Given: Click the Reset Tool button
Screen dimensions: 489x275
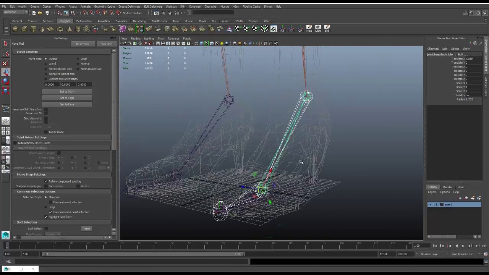Looking at the screenshot, I should 83,44.
